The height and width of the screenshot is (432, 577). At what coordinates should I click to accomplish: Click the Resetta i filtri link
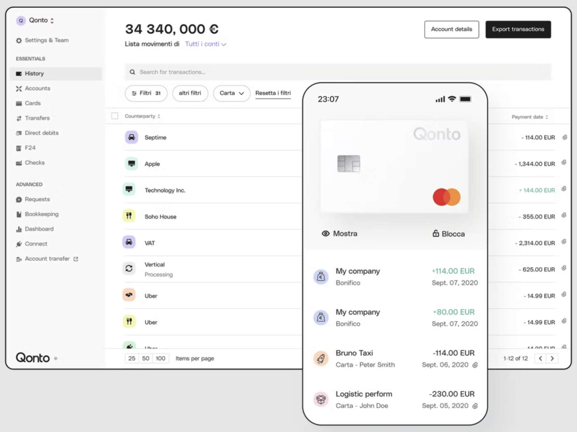[x=273, y=93]
